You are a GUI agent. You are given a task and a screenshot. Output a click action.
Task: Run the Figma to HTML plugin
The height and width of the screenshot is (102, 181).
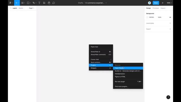[x=128, y=77]
